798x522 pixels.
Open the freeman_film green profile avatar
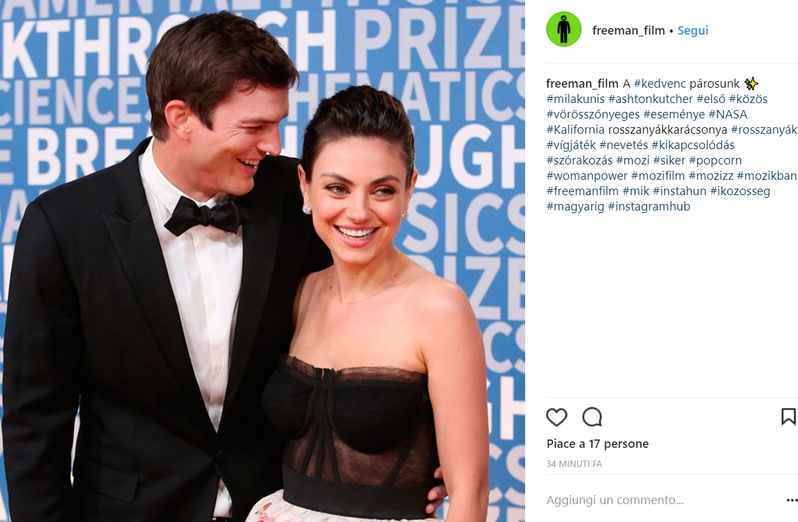pos(564,29)
